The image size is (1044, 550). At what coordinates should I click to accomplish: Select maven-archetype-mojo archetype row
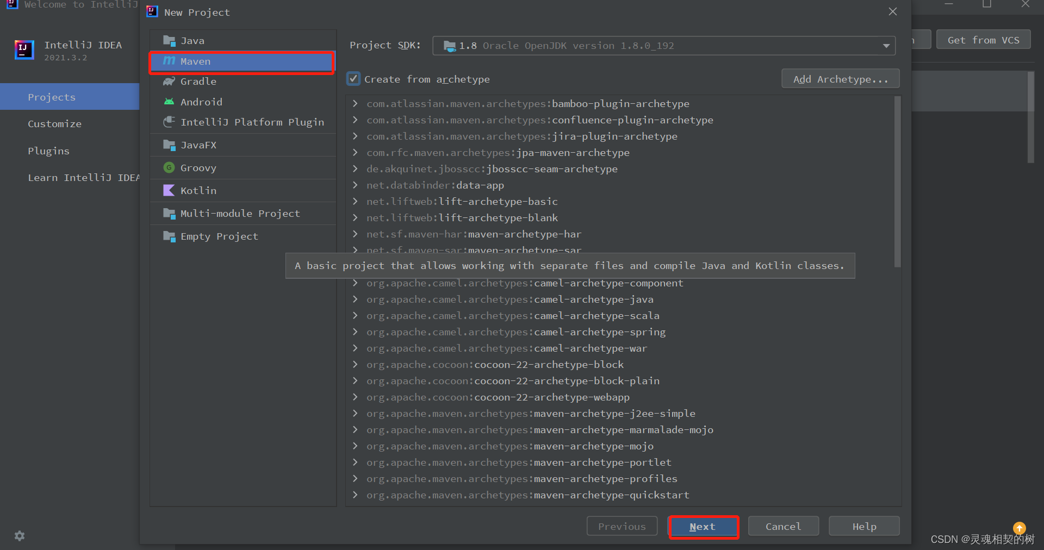[620, 446]
